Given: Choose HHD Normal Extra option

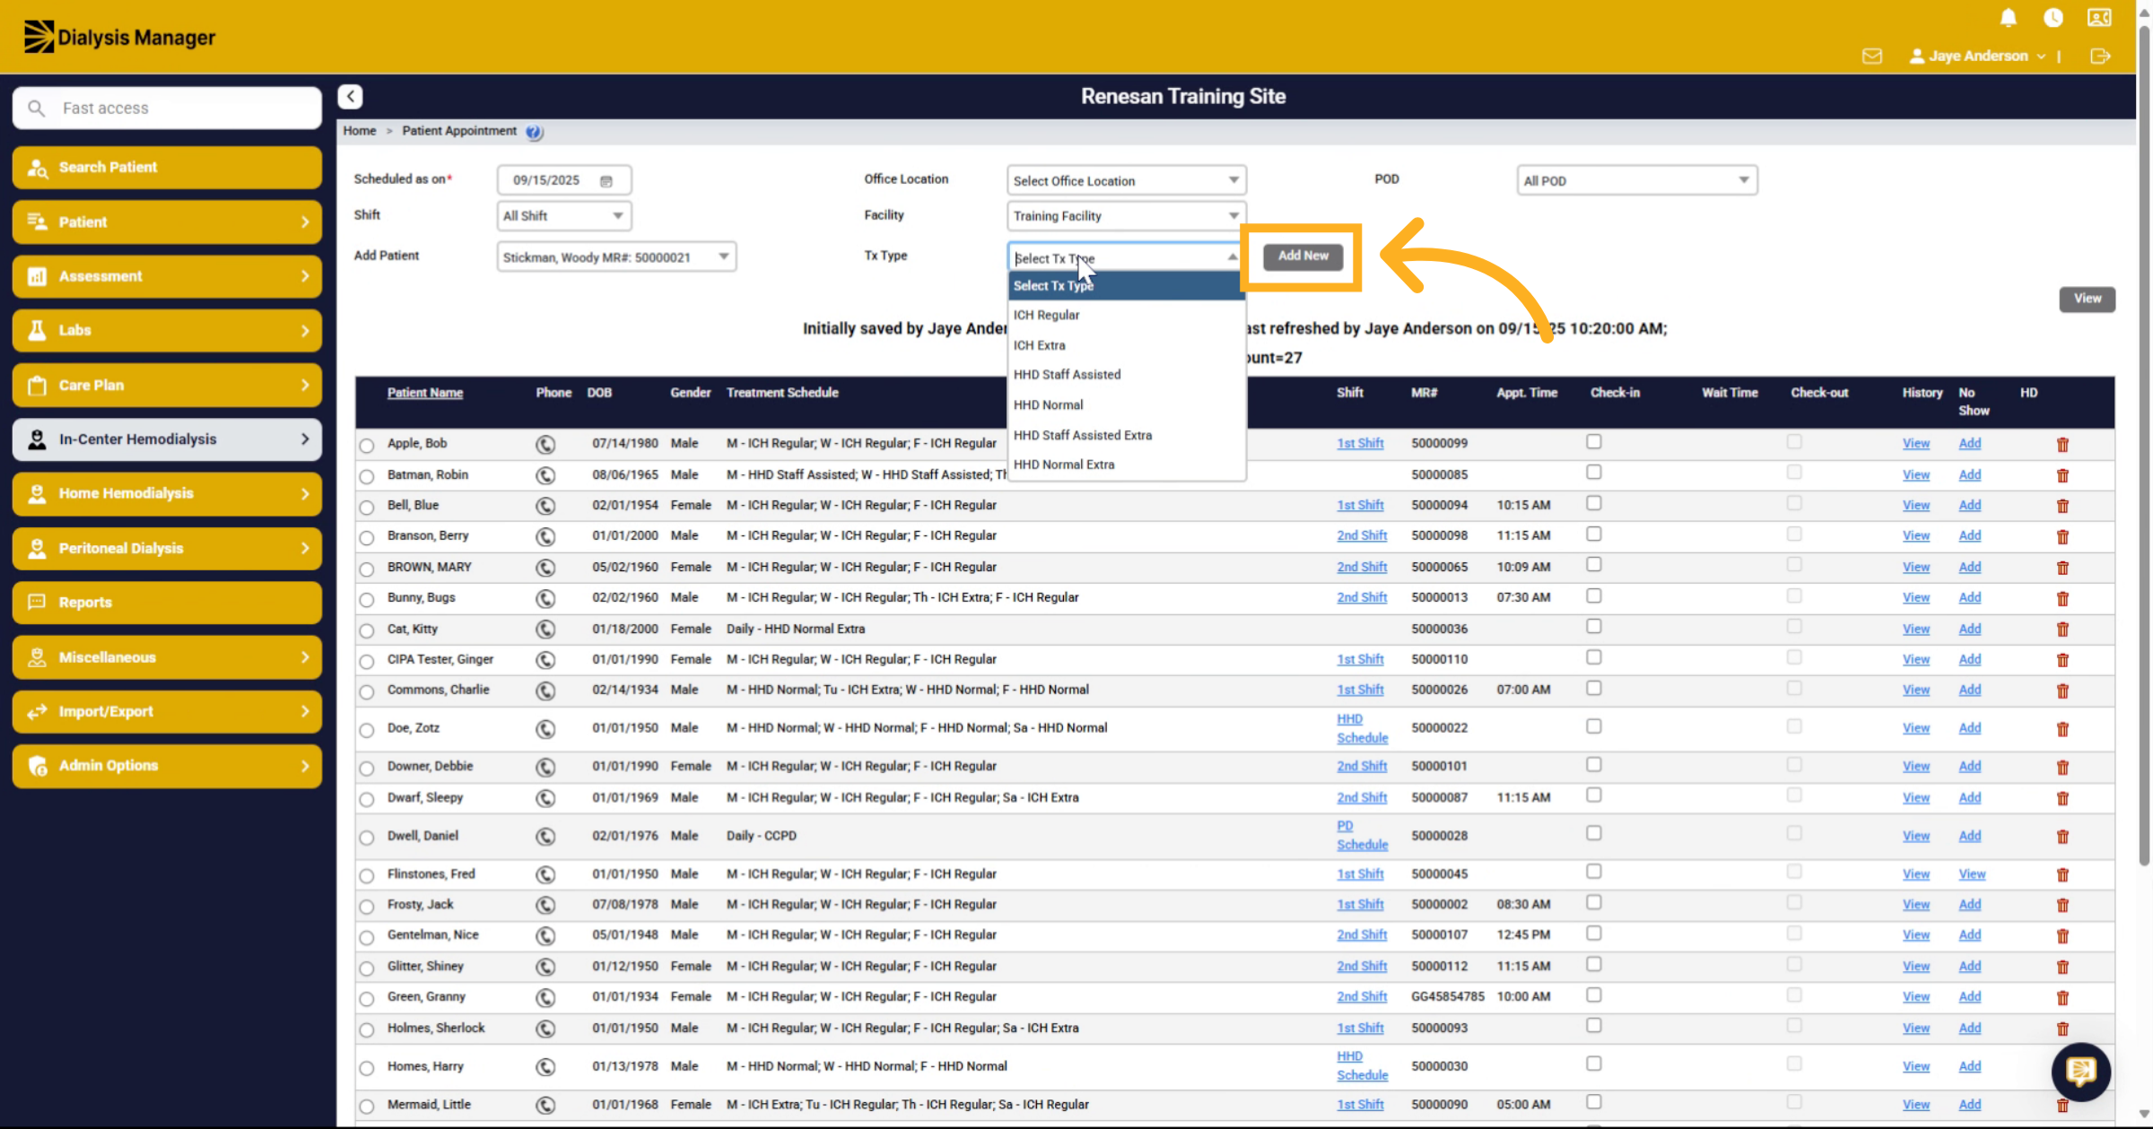Looking at the screenshot, I should [1126, 465].
